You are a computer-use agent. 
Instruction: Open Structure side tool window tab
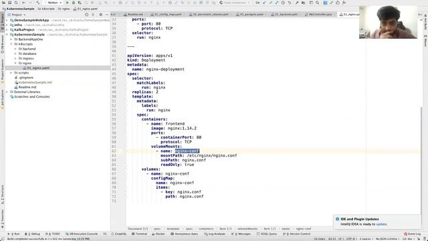pos(3,194)
